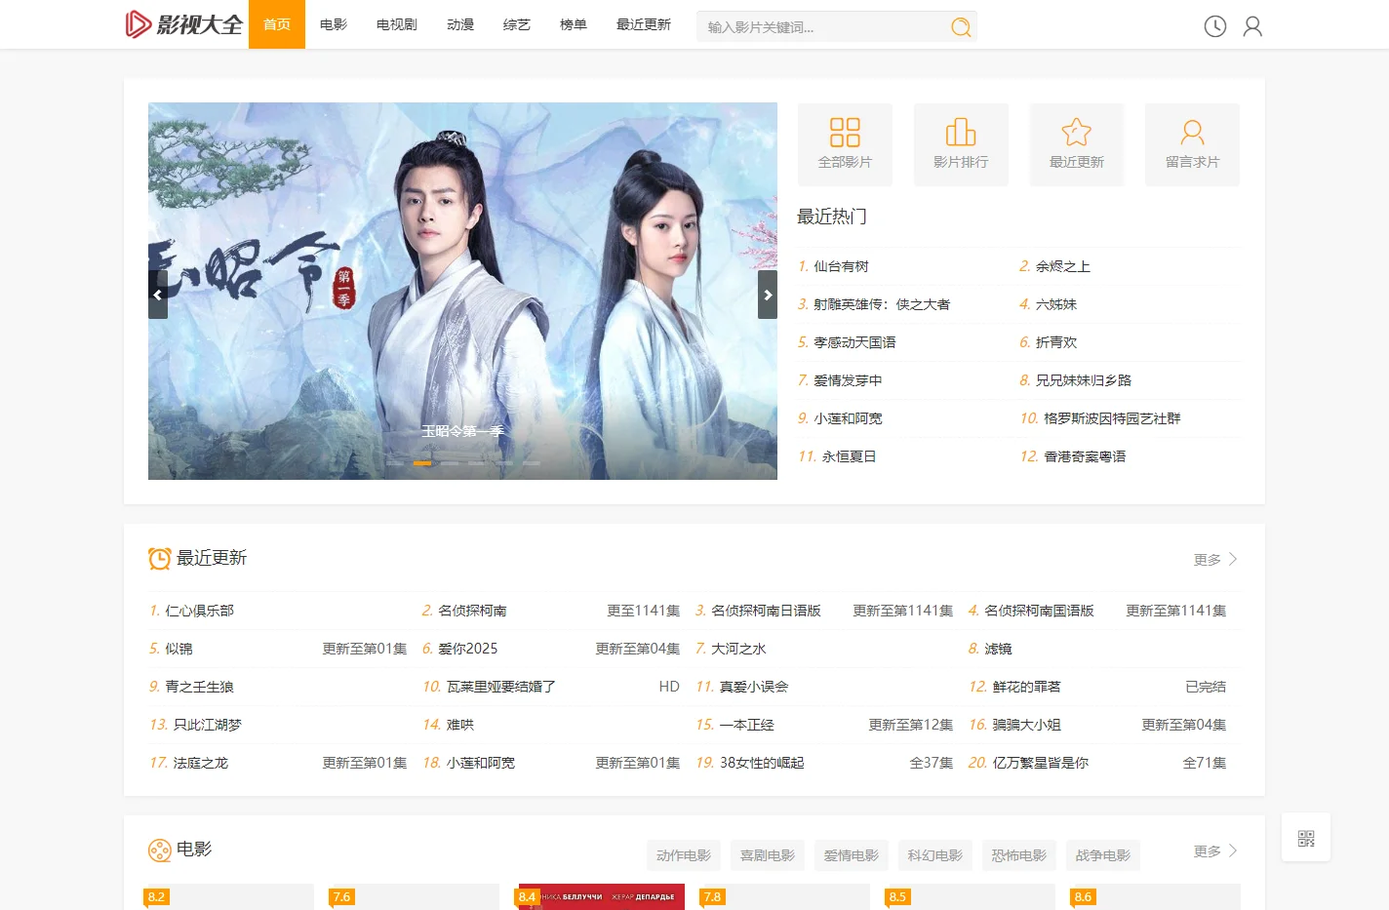Click the search magnifier icon
The width and height of the screenshot is (1389, 910).
pyautogui.click(x=961, y=27)
